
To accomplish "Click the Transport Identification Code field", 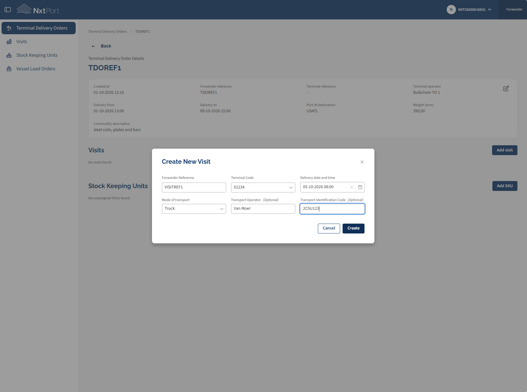I will coord(332,209).
